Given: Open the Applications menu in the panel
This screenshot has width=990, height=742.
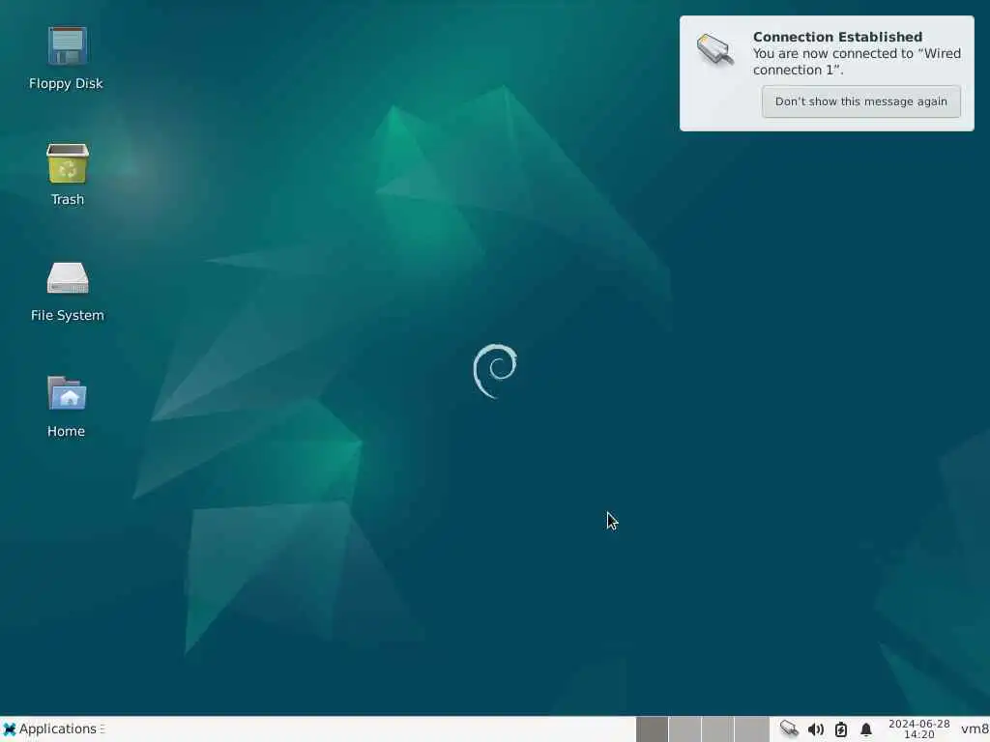Looking at the screenshot, I should (50, 728).
